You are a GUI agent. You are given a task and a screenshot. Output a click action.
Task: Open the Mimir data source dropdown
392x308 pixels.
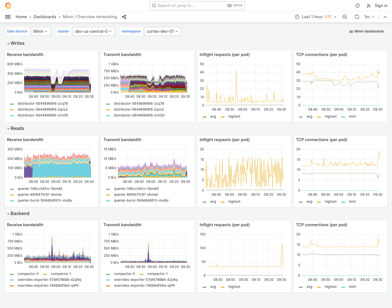click(x=41, y=31)
